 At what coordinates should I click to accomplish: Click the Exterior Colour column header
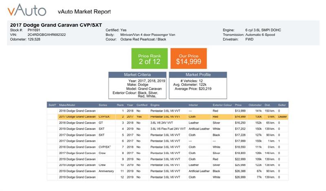pos(222,105)
